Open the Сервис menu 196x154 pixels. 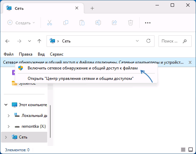[x=57, y=54]
